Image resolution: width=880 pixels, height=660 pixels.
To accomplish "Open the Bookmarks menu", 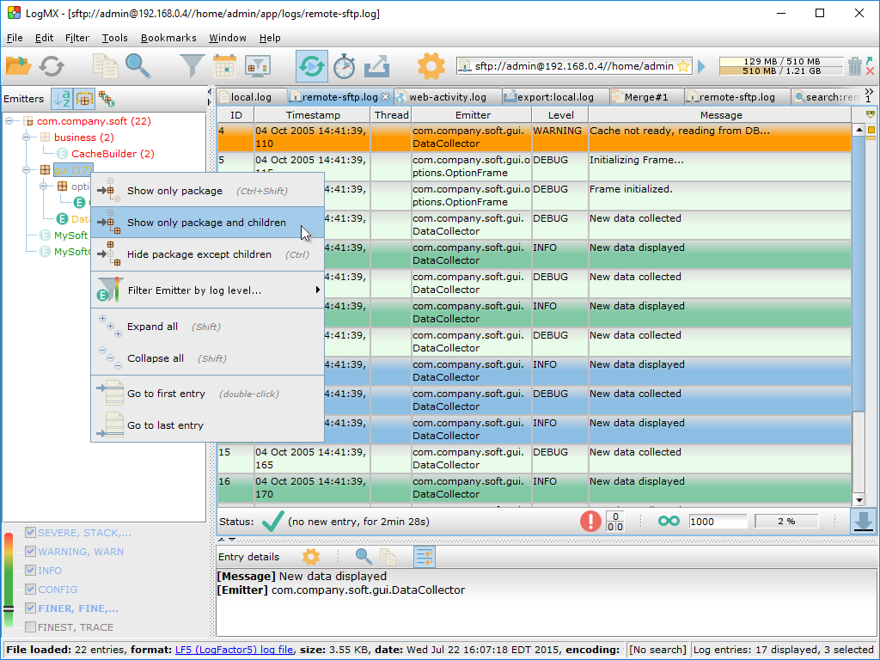I will (x=168, y=38).
